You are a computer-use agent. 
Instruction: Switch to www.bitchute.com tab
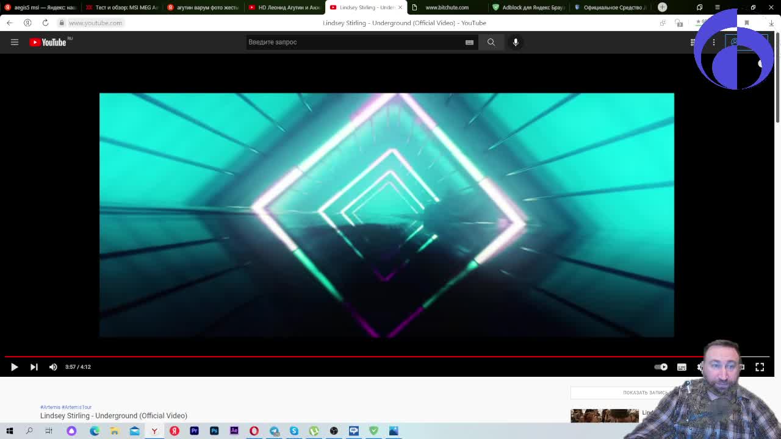coord(447,7)
